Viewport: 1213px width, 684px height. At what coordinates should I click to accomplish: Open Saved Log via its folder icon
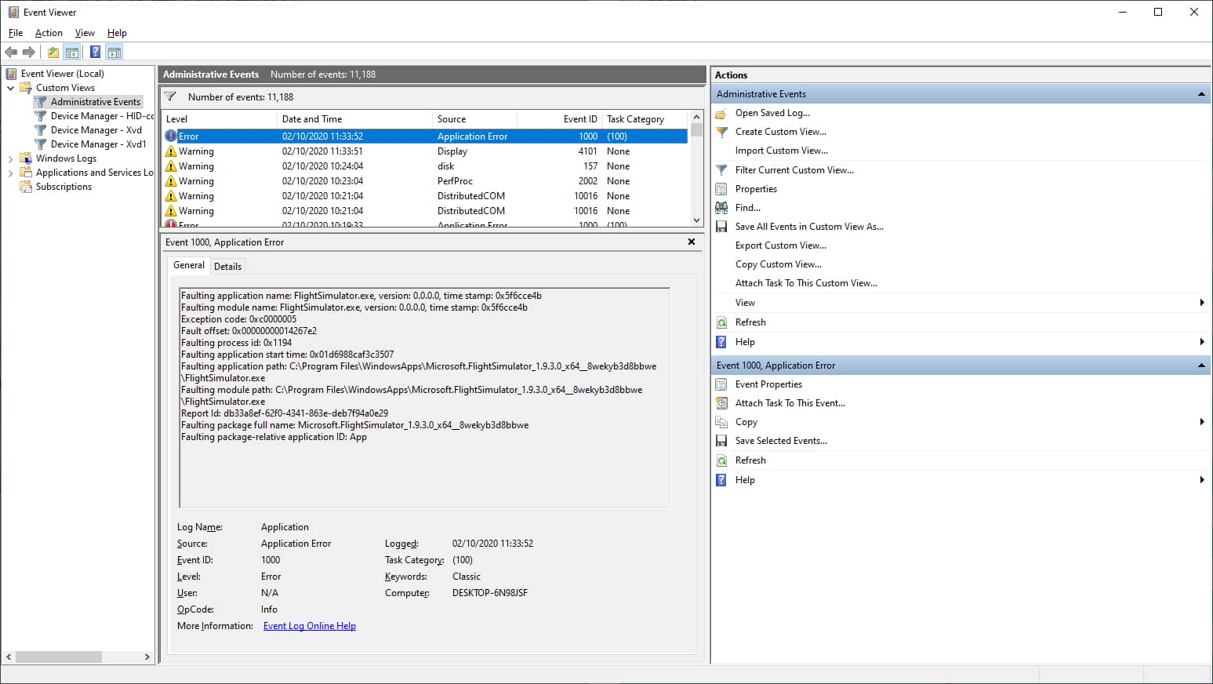[721, 113]
